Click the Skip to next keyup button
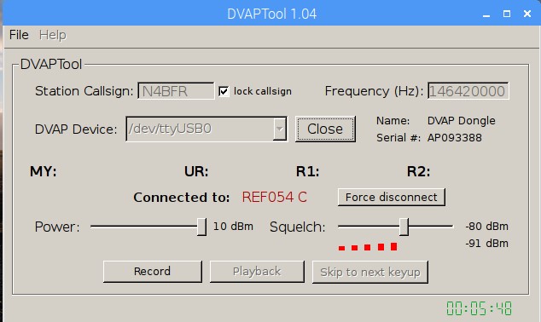 (x=370, y=272)
